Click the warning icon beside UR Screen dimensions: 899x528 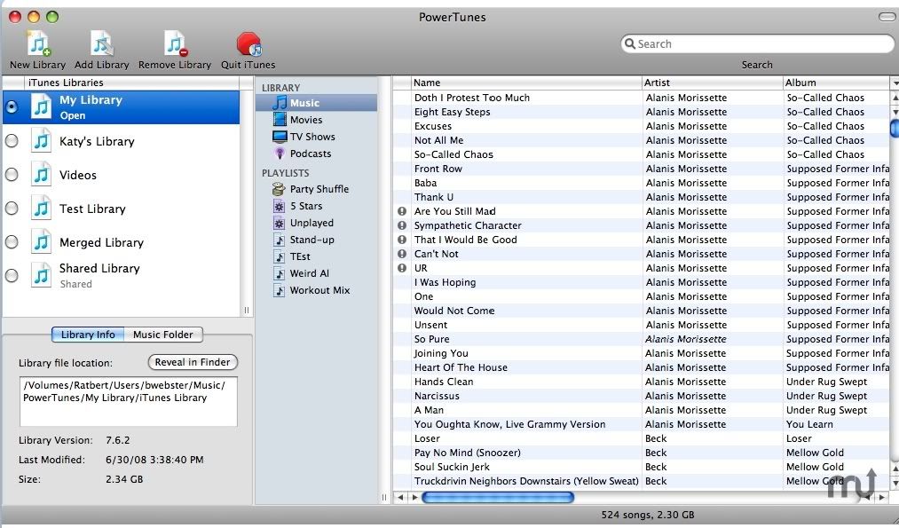click(402, 268)
